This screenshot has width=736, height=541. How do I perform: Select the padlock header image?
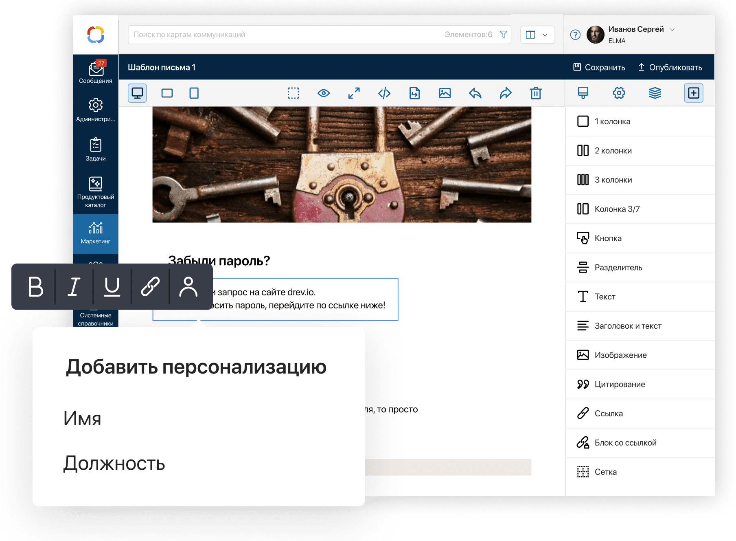(342, 165)
